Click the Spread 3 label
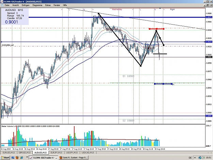The width and height of the screenshot is (213, 160). pyautogui.click(x=12, y=13)
